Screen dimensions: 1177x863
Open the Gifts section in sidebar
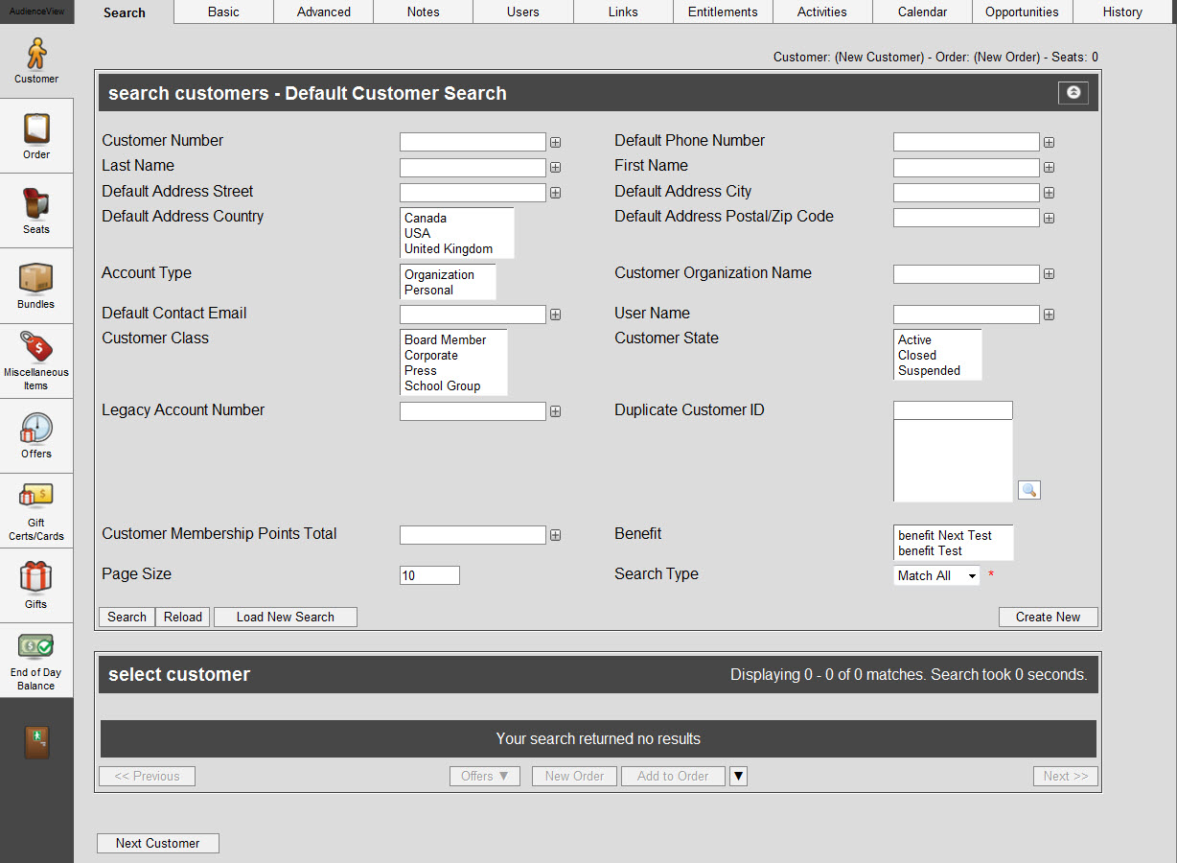point(36,585)
